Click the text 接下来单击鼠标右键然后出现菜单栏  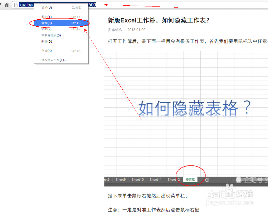pyautogui.click(x=148, y=196)
